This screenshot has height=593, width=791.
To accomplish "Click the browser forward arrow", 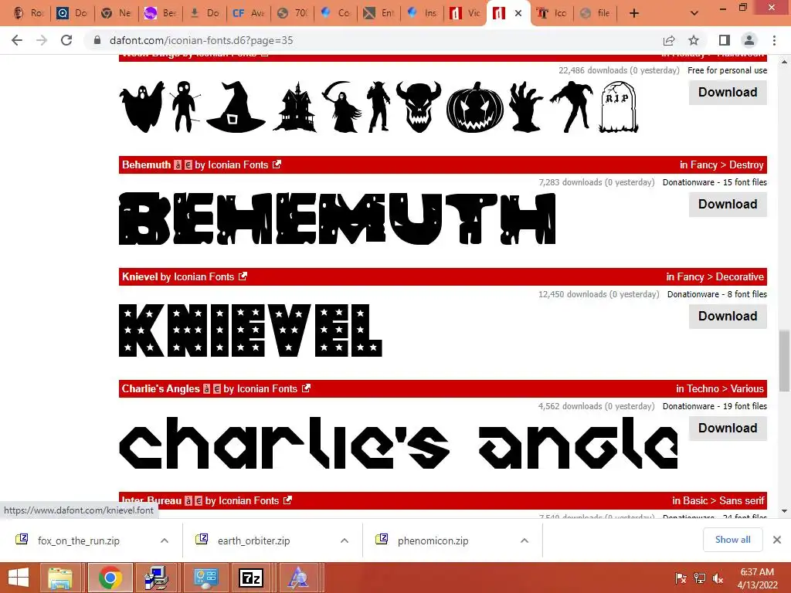I will click(42, 40).
